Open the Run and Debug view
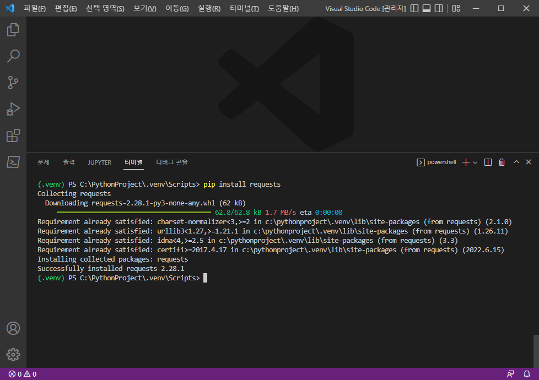This screenshot has width=539, height=380. [13, 109]
